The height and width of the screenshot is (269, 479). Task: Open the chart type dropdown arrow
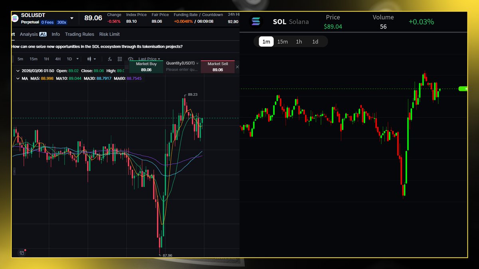[95, 59]
